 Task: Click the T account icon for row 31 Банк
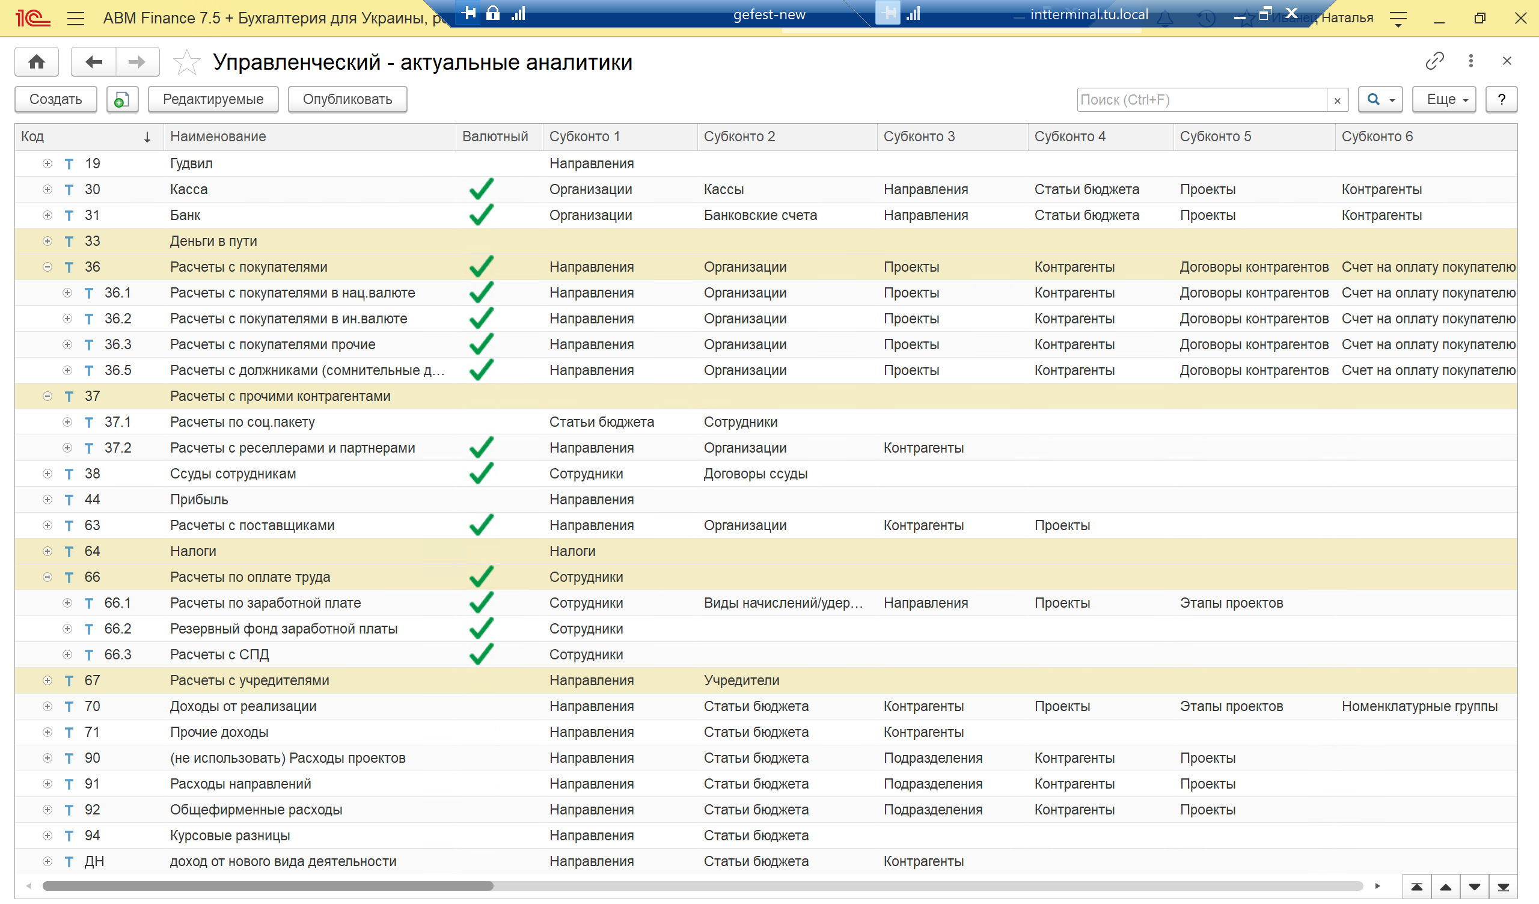pos(69,216)
